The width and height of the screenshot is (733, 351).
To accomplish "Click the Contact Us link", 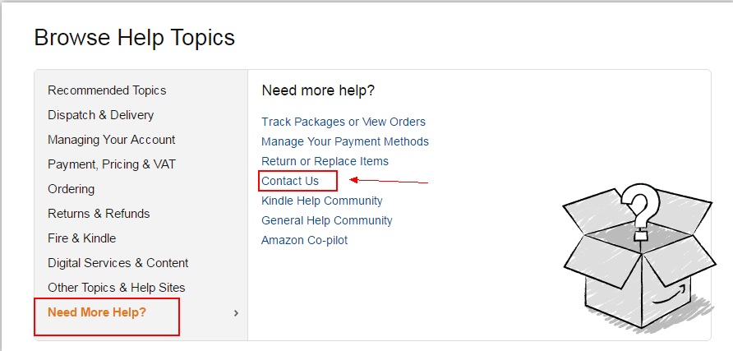I will pyautogui.click(x=290, y=181).
